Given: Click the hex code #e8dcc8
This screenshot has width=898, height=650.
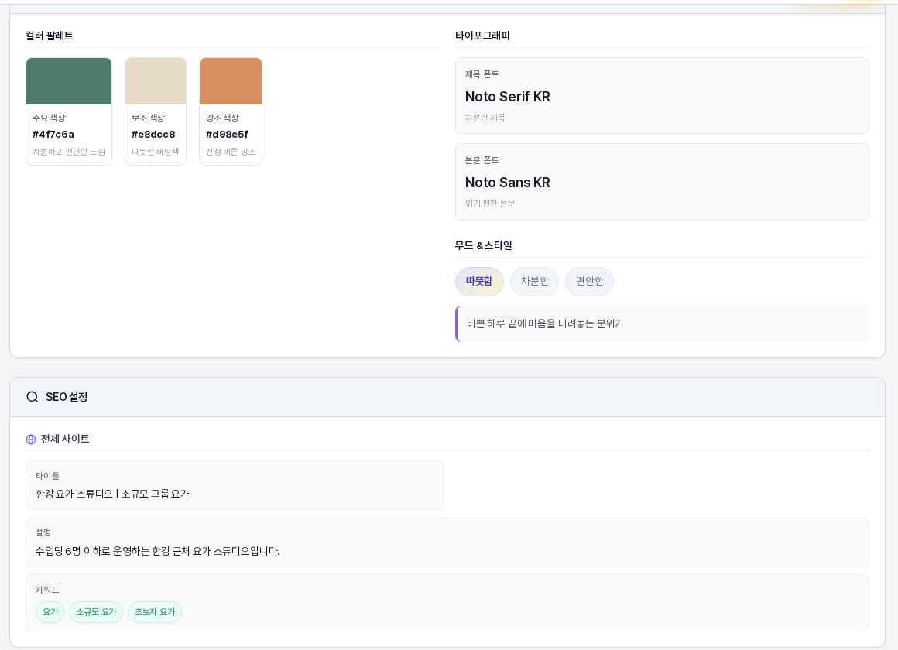Looking at the screenshot, I should (x=153, y=135).
